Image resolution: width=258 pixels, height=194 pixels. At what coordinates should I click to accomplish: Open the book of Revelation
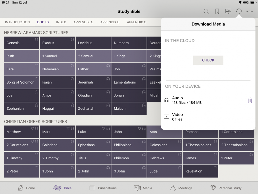(200, 171)
